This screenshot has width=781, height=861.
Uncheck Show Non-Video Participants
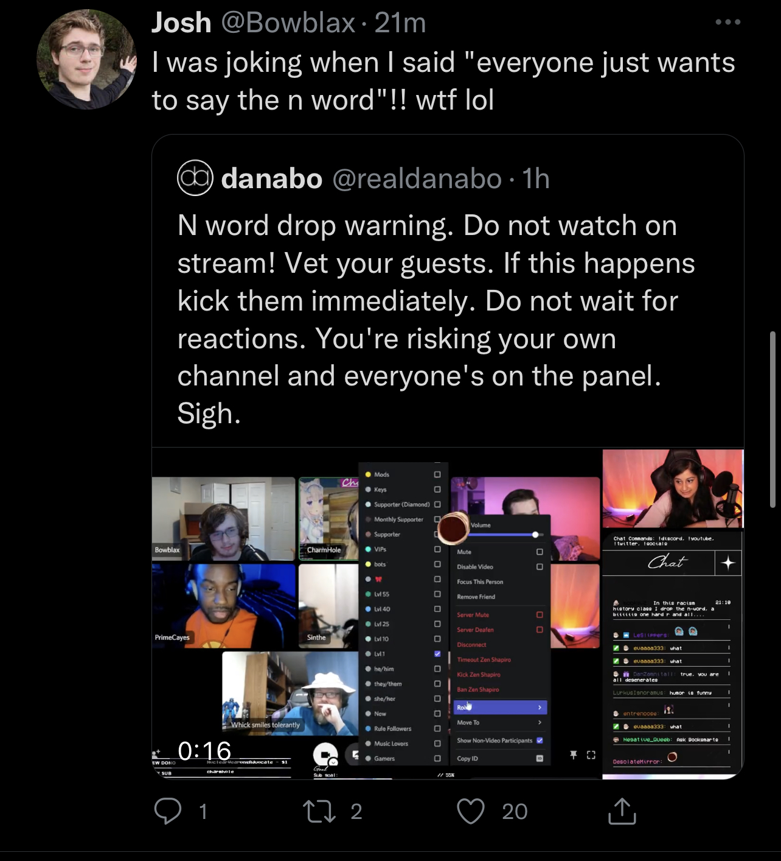(540, 740)
